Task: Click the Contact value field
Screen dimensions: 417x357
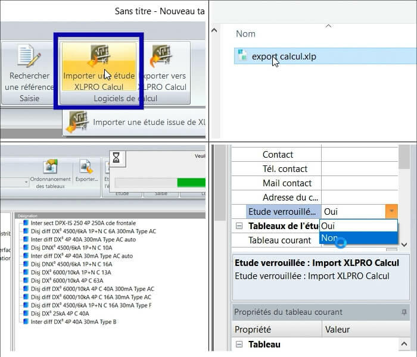Action: pyautogui.click(x=360, y=154)
